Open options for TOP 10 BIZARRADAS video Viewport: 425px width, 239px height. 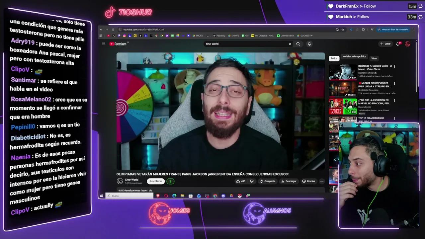pos(394,119)
